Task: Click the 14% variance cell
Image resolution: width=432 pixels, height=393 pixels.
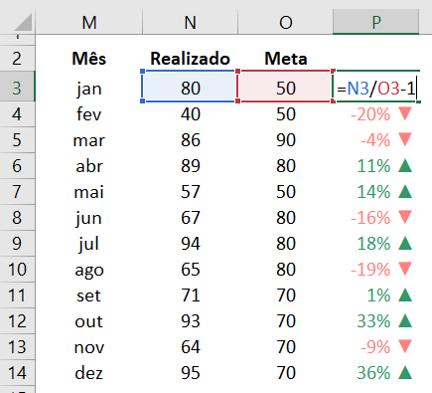Action: pos(376,192)
